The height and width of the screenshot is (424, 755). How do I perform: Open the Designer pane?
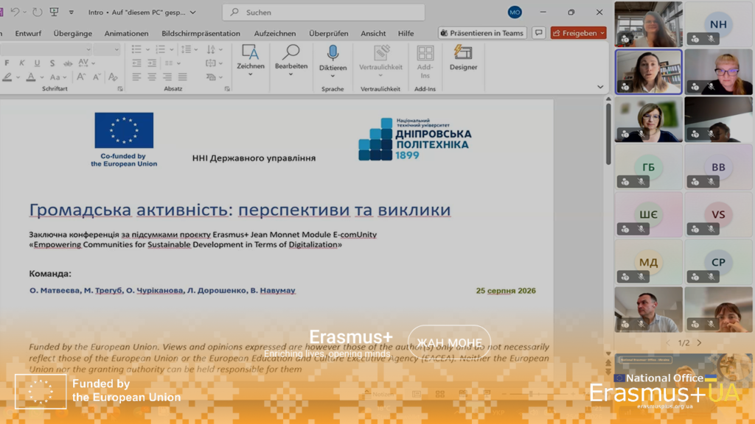pos(463,58)
